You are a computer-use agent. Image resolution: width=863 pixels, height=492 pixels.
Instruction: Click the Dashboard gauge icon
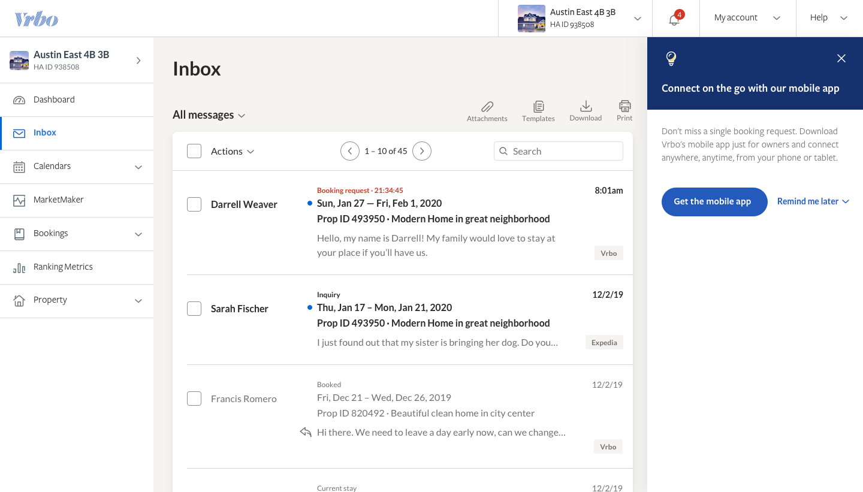[19, 100]
